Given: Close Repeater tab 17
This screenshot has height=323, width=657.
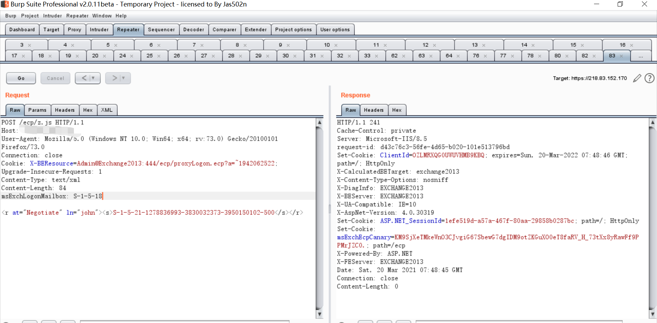Looking at the screenshot, I should [23, 56].
